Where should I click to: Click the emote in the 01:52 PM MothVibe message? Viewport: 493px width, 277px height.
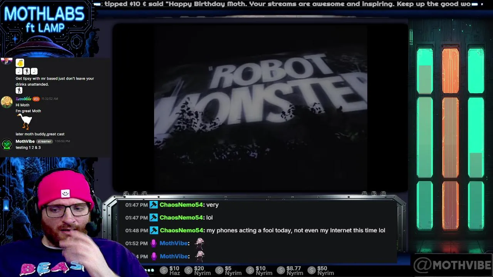200,243
